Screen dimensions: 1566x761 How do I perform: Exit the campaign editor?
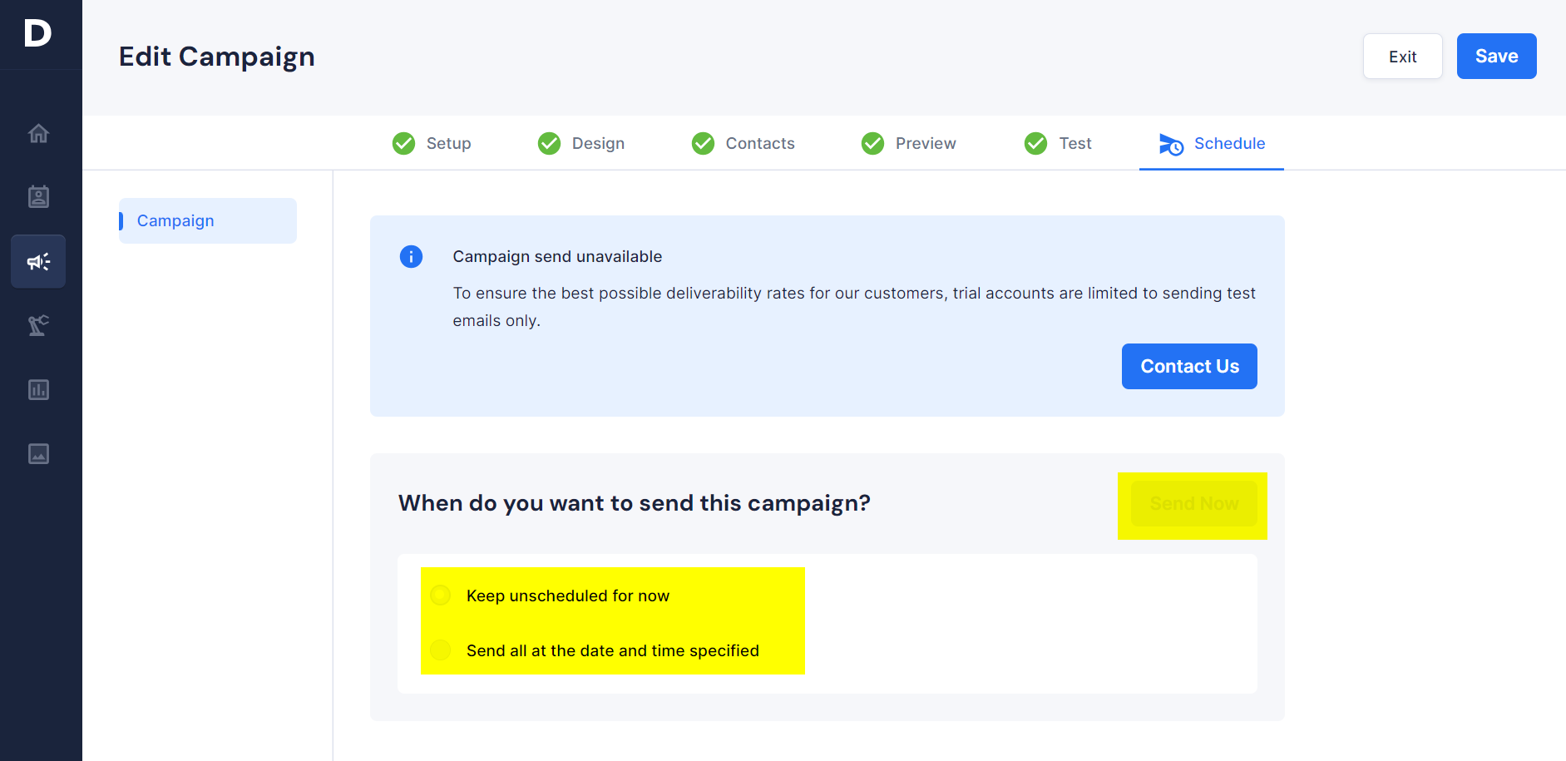[1402, 56]
